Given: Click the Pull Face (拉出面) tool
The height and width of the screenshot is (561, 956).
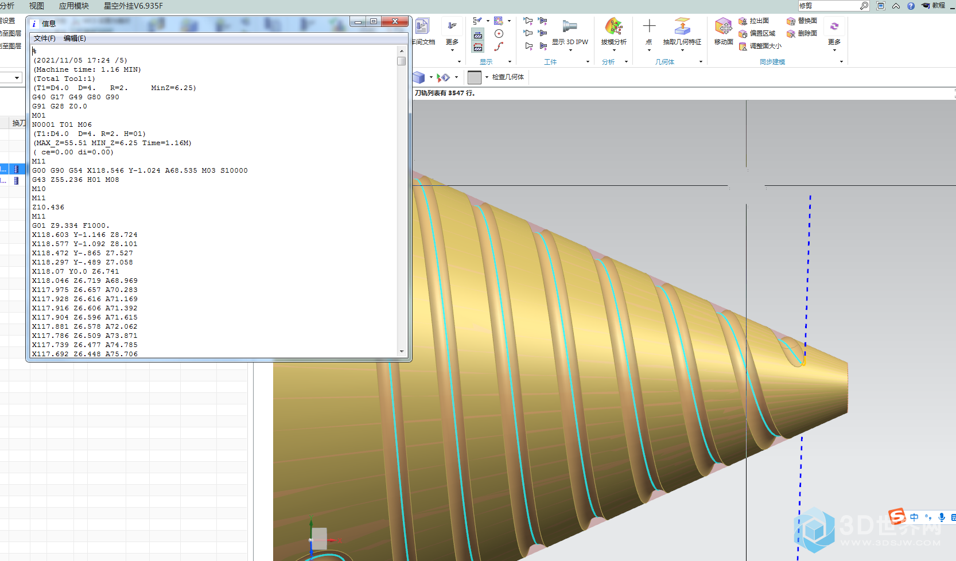Looking at the screenshot, I should click(753, 21).
